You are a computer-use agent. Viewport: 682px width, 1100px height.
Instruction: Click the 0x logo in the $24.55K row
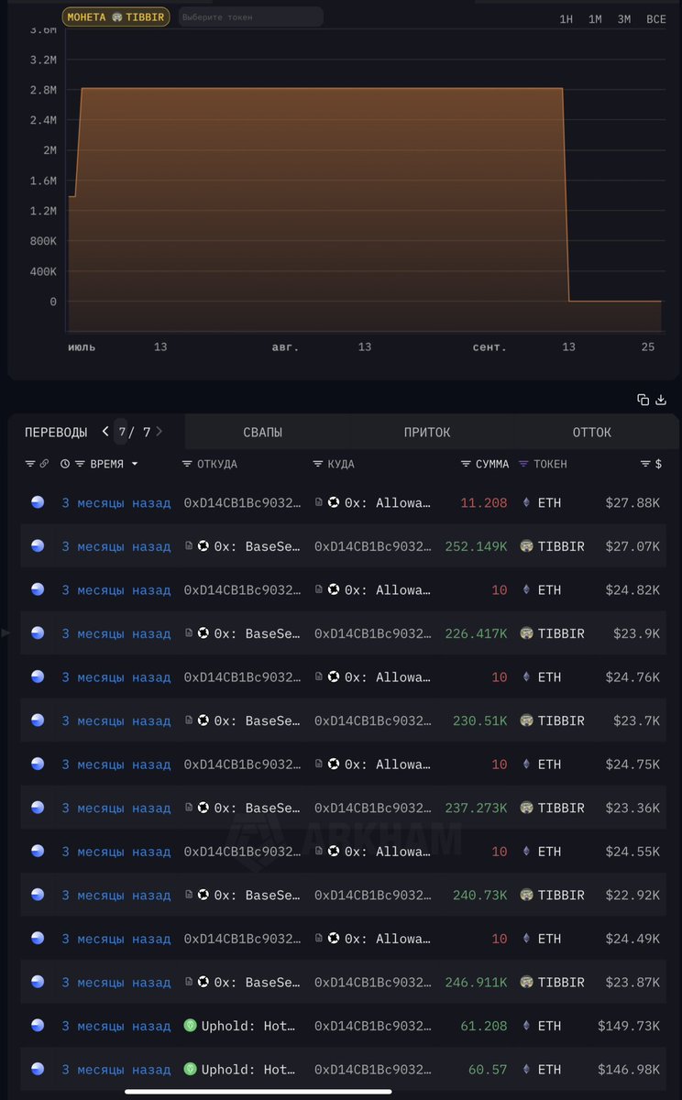pos(334,852)
